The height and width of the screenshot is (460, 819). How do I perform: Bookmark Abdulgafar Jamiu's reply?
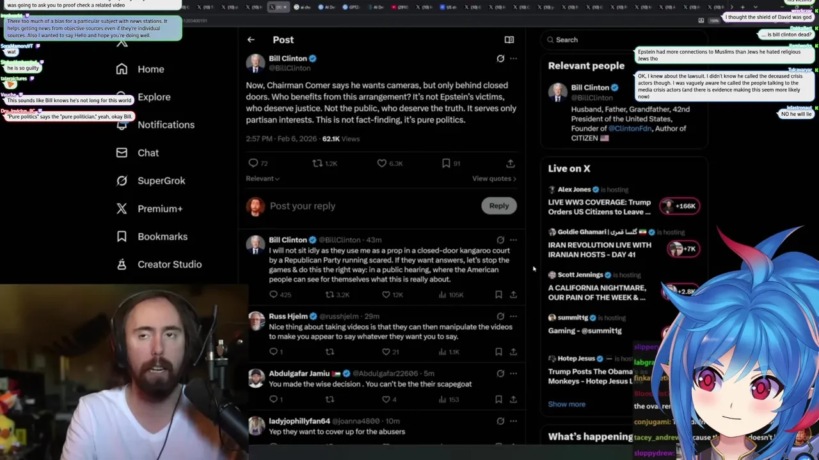coord(498,399)
